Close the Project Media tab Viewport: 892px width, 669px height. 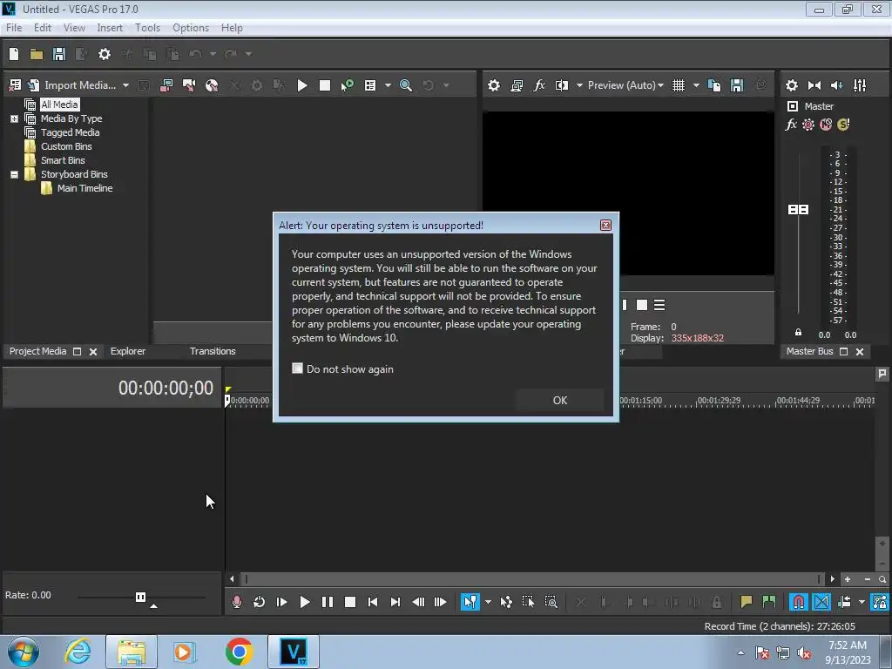pyautogui.click(x=93, y=352)
